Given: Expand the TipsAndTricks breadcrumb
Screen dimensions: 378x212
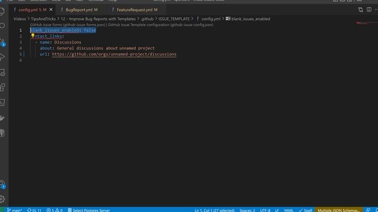Looking at the screenshot, I should [43, 19].
